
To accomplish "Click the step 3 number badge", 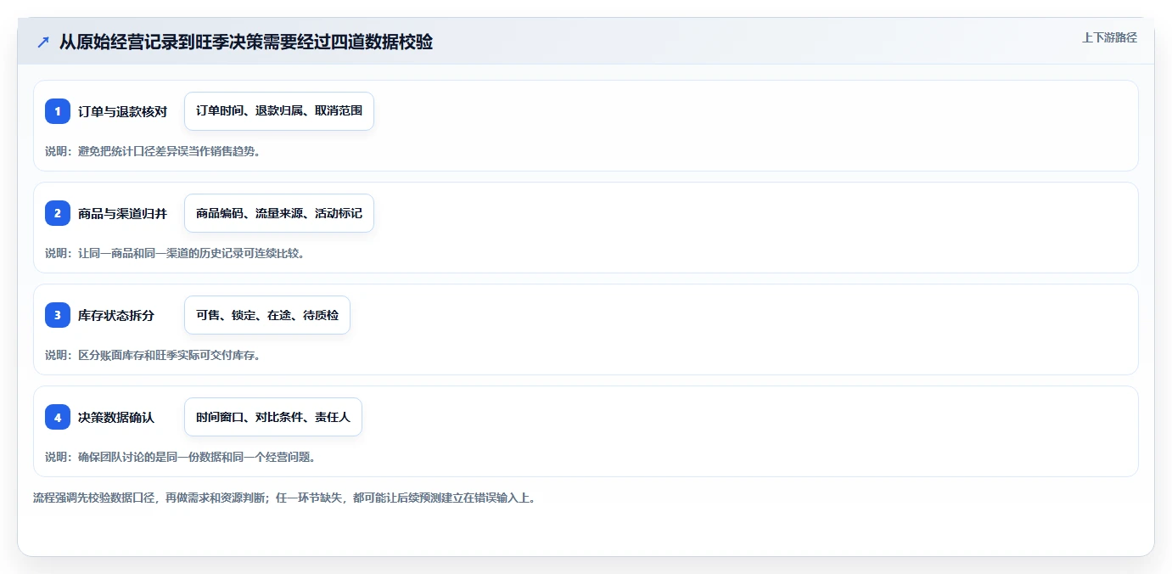I will tap(58, 315).
